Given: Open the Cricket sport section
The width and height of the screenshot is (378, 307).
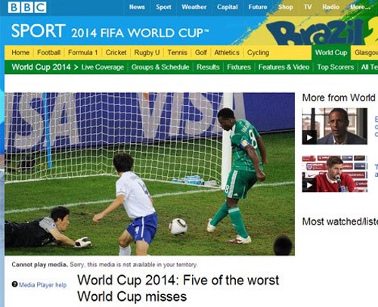Looking at the screenshot, I should [x=116, y=52].
